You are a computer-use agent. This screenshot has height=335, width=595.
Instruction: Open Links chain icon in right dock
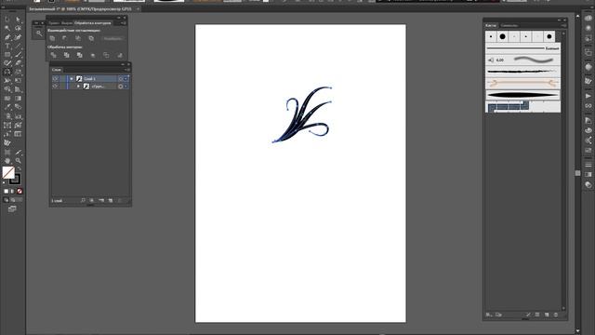click(x=588, y=105)
